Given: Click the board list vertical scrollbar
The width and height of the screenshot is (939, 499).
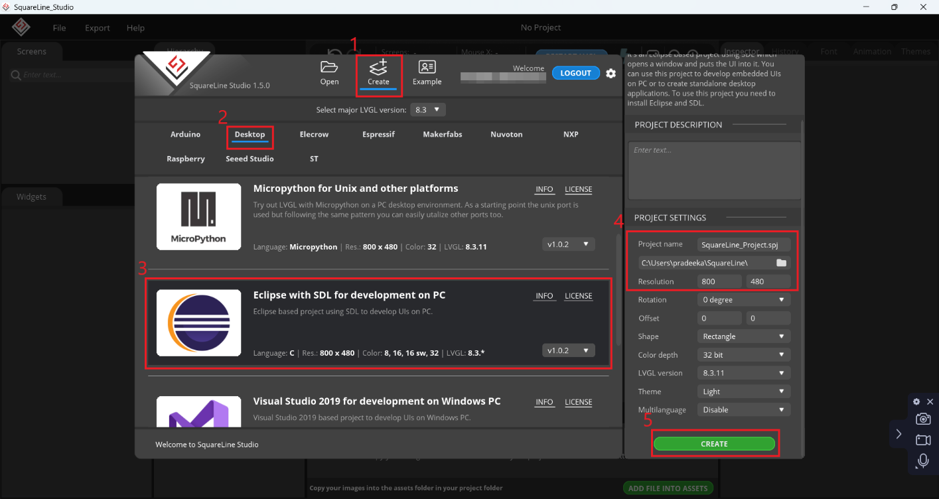Looking at the screenshot, I should click(x=618, y=289).
